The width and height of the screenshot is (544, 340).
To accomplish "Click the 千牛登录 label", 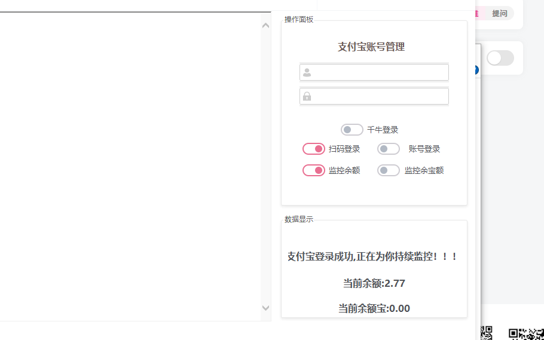I will click(x=383, y=130).
